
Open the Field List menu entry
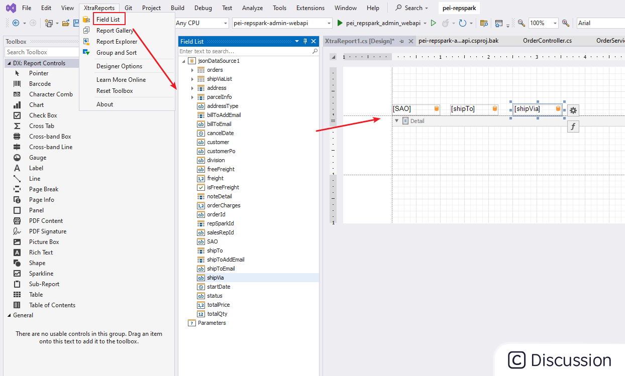[108, 20]
